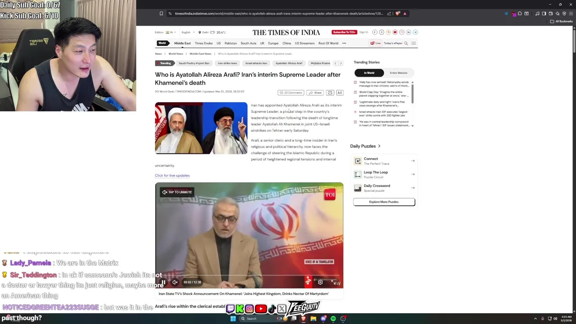The height and width of the screenshot is (324, 576).
Task: Open the Telegram icon in the site header
Action: coord(415,32)
